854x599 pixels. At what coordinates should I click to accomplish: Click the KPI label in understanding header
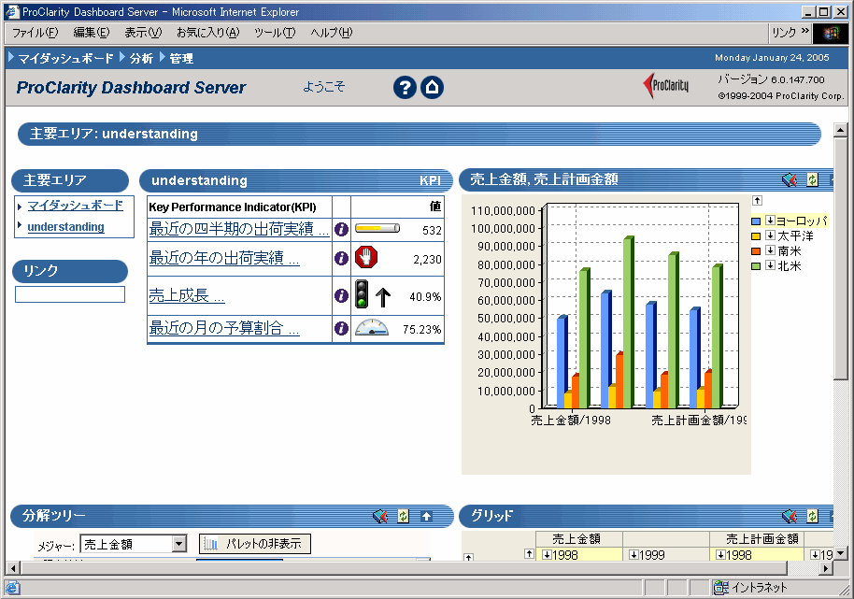click(x=430, y=180)
